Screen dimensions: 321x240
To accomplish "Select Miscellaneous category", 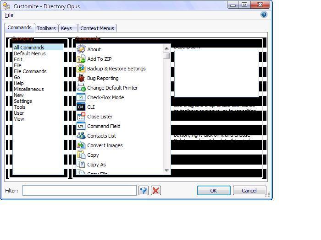I will [x=38, y=89].
